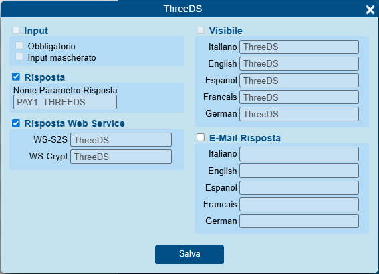
Task: Click the E-Mail Risposta Espanol field
Action: (x=299, y=187)
